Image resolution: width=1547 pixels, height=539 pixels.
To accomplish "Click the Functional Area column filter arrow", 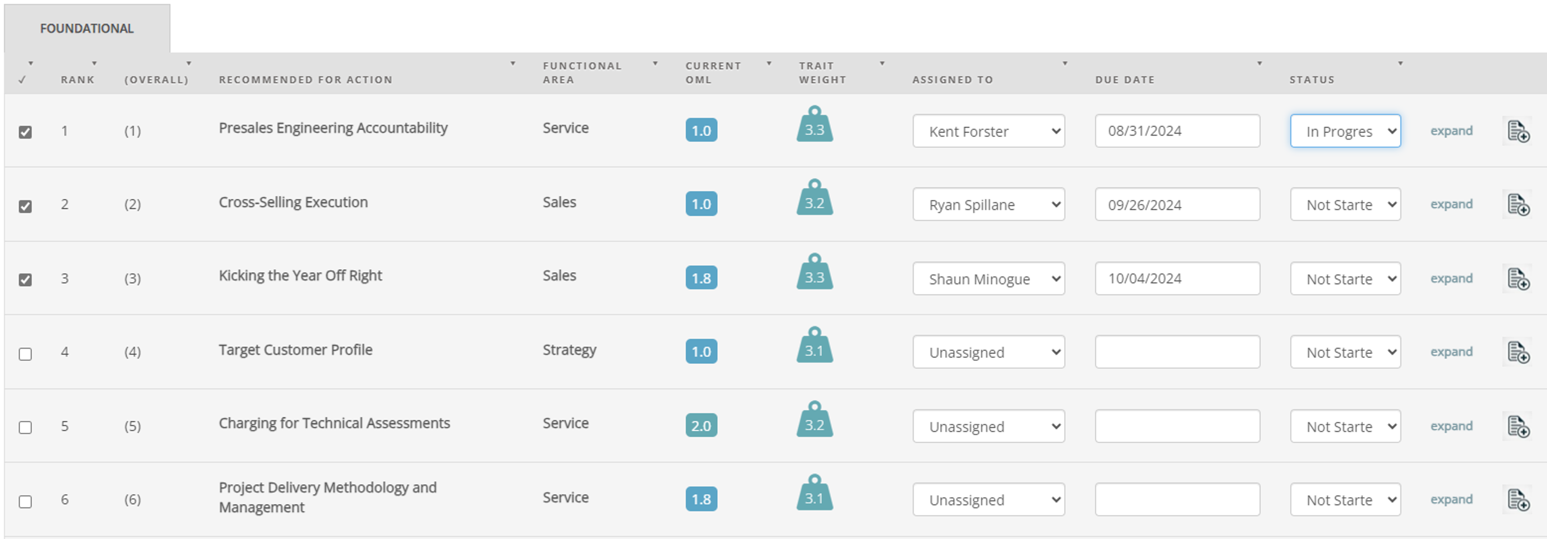I will (x=655, y=63).
